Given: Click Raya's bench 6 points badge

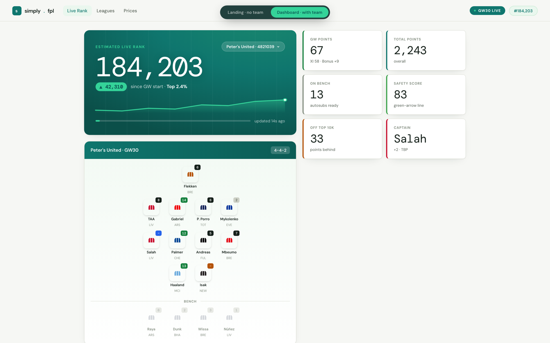Looking at the screenshot, I should [158, 310].
